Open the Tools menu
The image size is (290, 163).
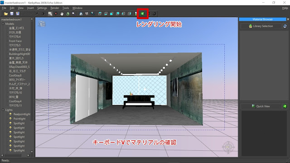[x=65, y=8]
